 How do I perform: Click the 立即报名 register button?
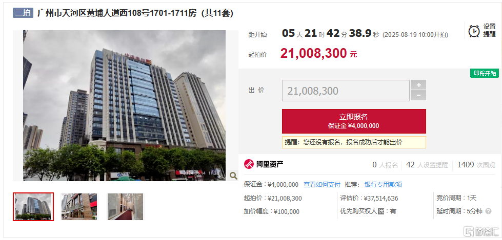[354, 121]
